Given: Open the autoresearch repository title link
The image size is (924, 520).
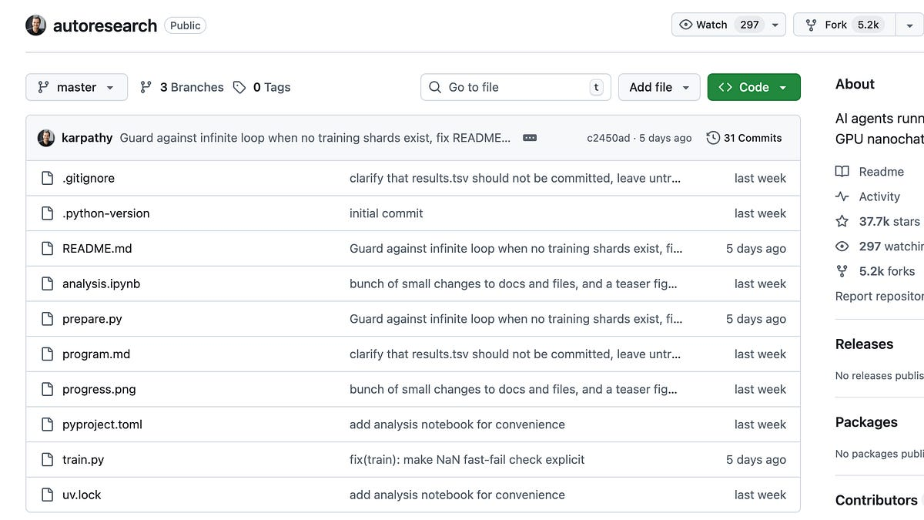Looking at the screenshot, I should click(105, 25).
